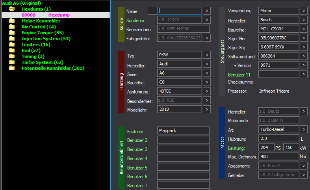Click into the Benutzer 2 field
Image resolution: width=310 pixels, height=190 pixels.
[x=184, y=140]
